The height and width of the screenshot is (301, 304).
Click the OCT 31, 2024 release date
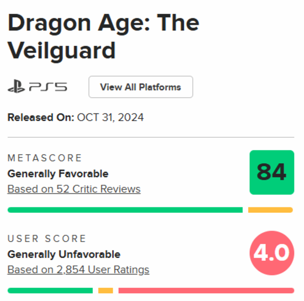tap(111, 117)
